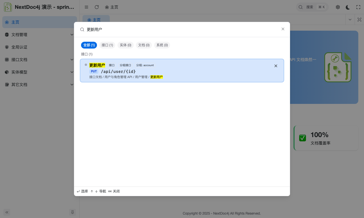Click the 分组接口 tag
This screenshot has height=218, width=364.
click(x=125, y=65)
